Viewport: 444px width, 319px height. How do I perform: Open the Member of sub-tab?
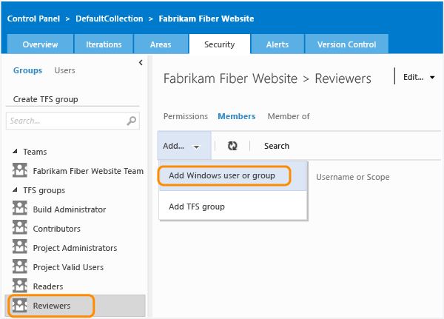click(289, 116)
